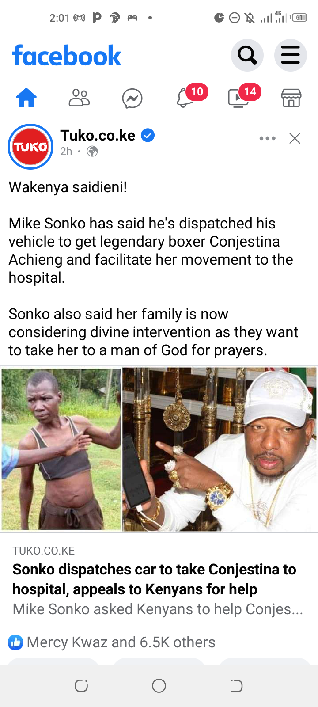Go to Home feed tab
318x707 pixels.
(26, 98)
